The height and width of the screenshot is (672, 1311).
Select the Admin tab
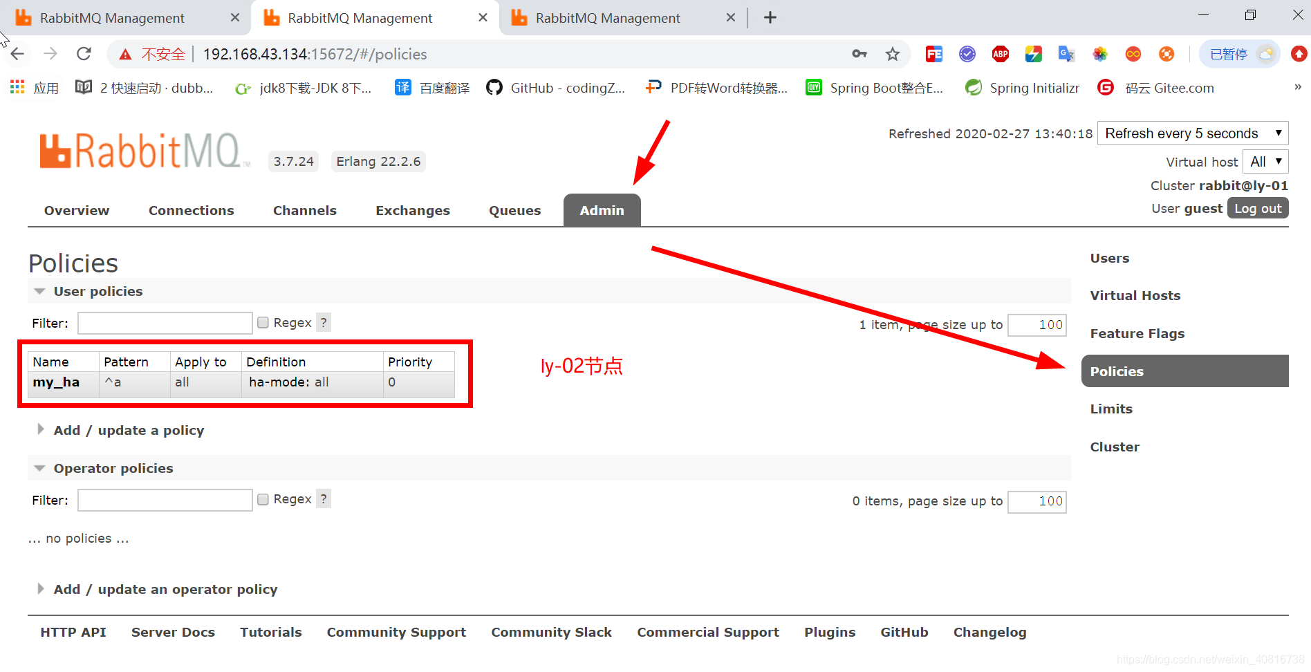pyautogui.click(x=602, y=210)
